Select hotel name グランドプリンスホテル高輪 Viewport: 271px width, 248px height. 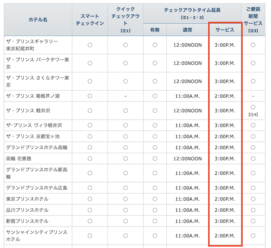(37, 147)
